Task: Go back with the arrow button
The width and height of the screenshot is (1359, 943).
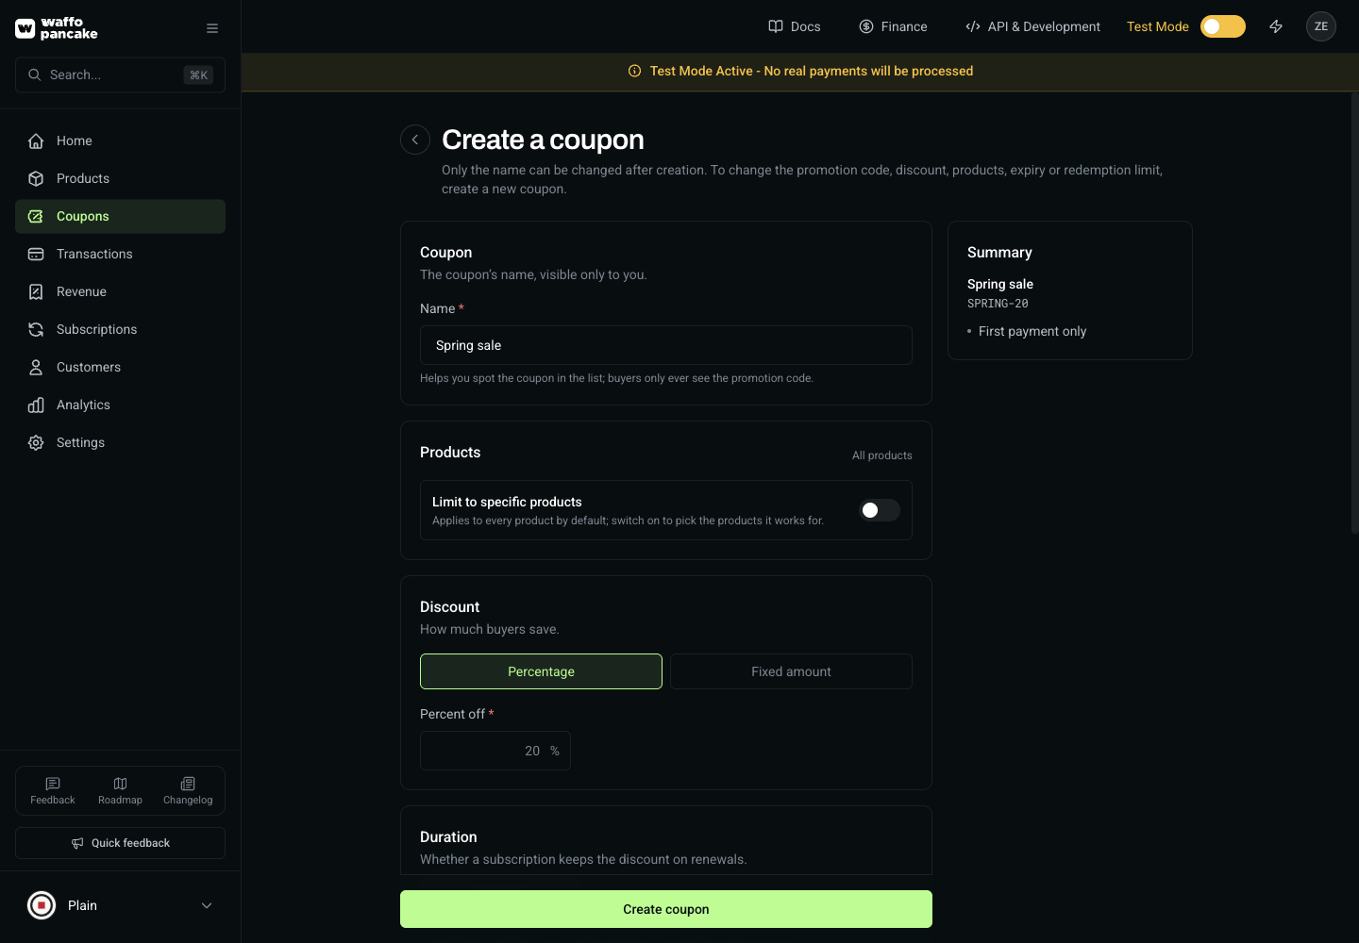Action: (x=415, y=140)
